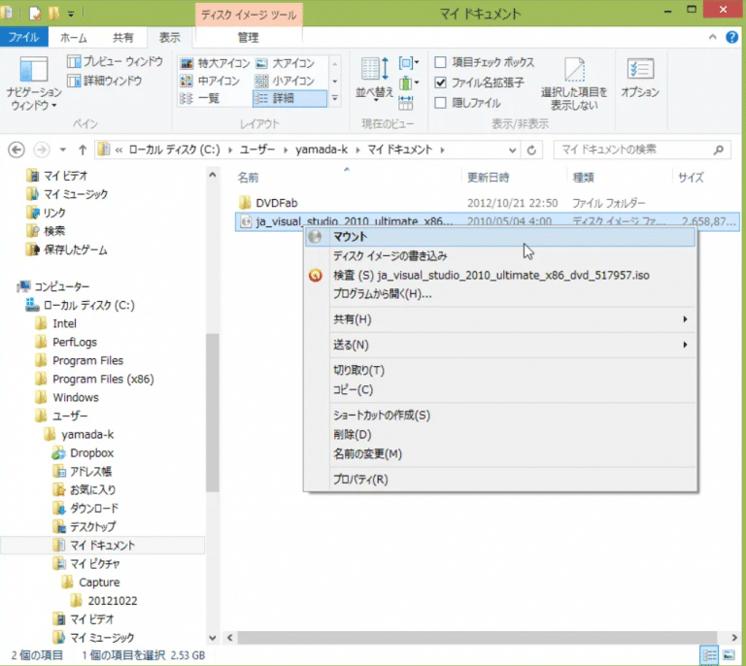Expand the layout gallery more arrow
Viewport: 746px width, 666px height.
tap(334, 98)
